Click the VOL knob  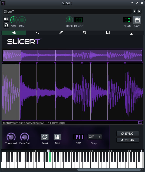pyautogui.click(x=14, y=20)
